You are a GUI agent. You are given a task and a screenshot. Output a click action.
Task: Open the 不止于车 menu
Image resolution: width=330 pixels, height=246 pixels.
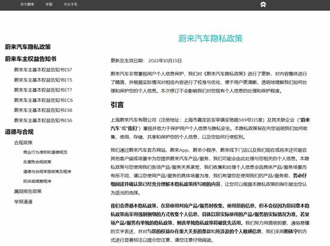[x=71, y=4]
